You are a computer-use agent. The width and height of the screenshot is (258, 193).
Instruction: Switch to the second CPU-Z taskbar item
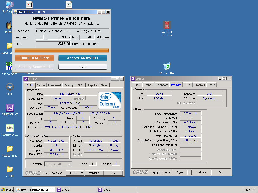pos(117,190)
